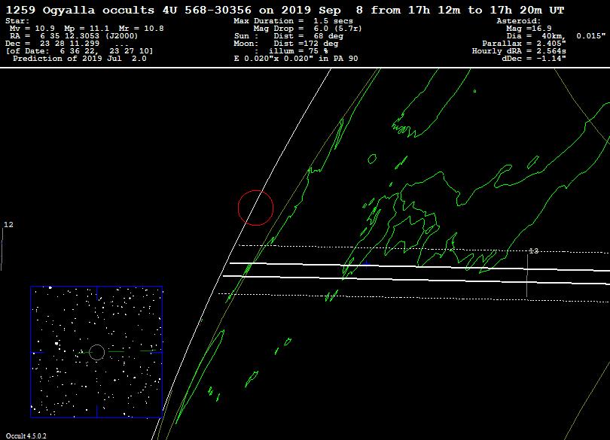This screenshot has width=610, height=440.
Task: Click the Sun 'Dist = 68 deg' line
Action: click(288, 36)
